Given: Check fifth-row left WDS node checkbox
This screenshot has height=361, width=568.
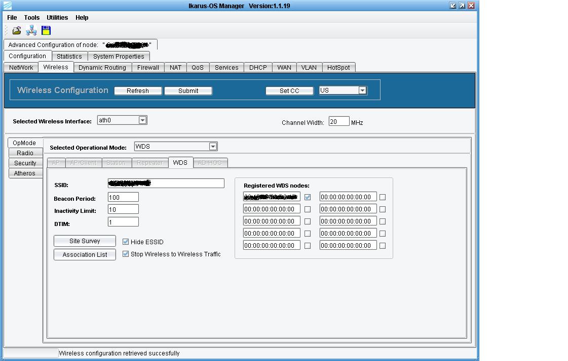Looking at the screenshot, I should (x=308, y=246).
